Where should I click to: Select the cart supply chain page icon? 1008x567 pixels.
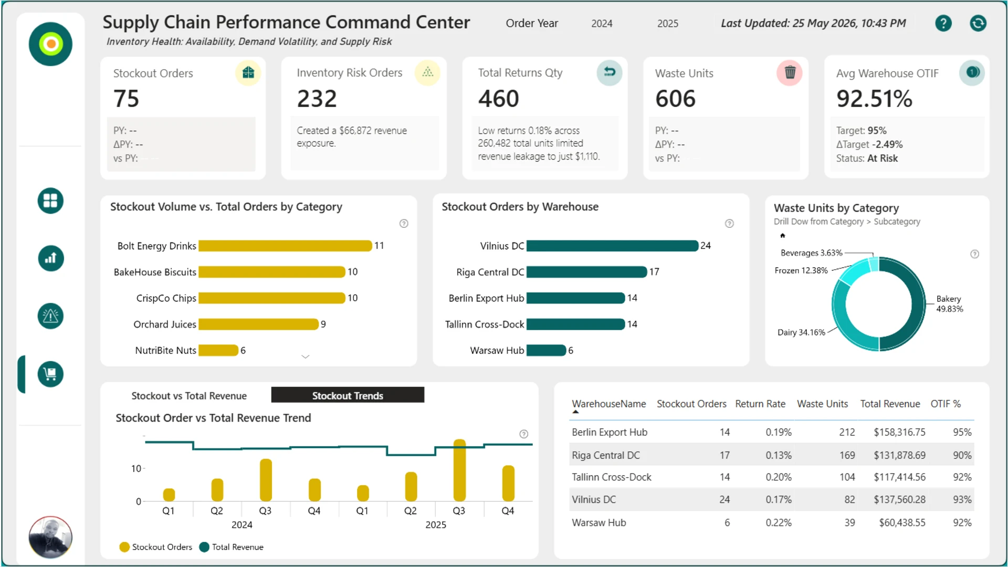point(50,374)
